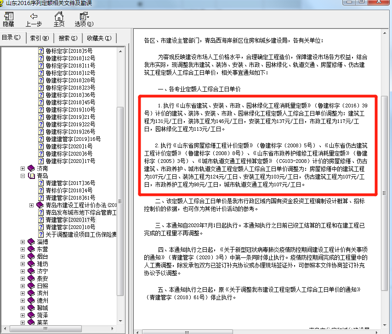Click the content pane scroll-down arrow
This screenshot has height=334, width=392.
coord(385,325)
